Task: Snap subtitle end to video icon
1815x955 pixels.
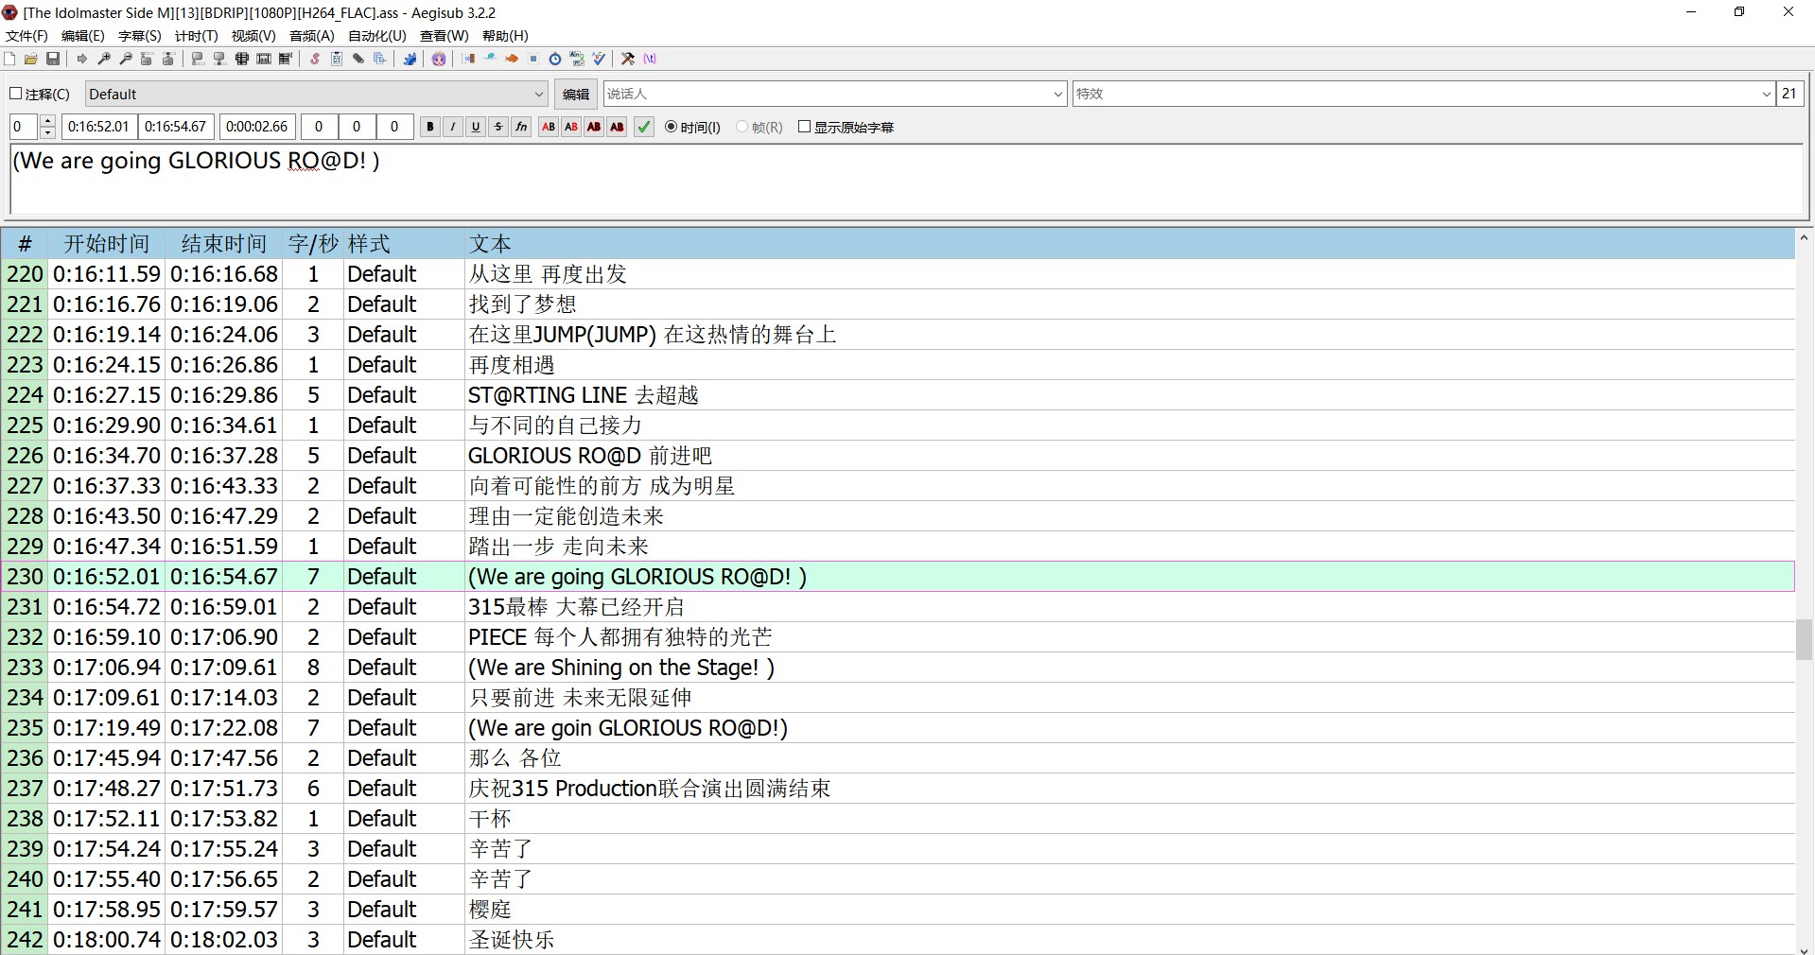Action: pyautogui.click(x=219, y=59)
